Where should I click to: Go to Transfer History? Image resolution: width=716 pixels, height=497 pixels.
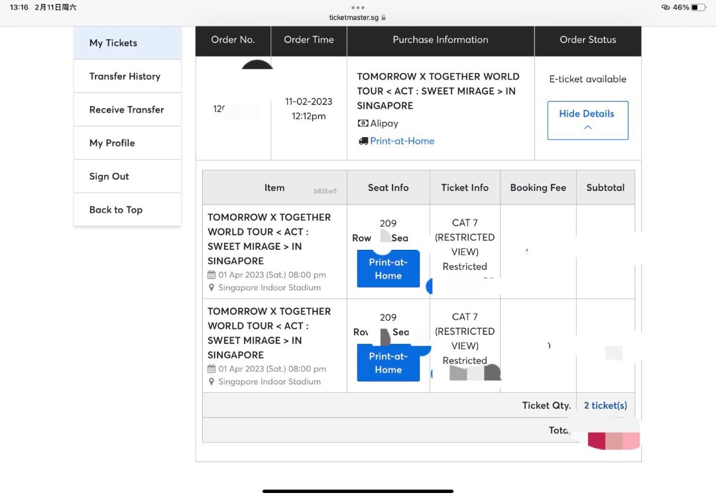pos(127,76)
